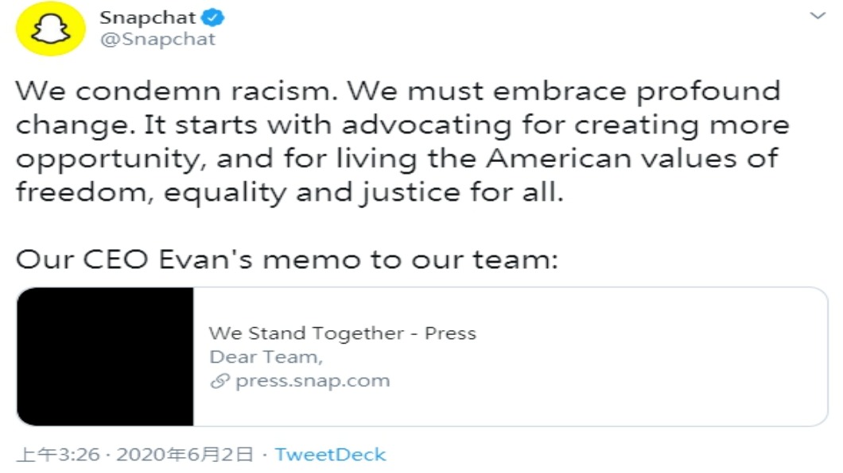Screen dimensions: 843x473
Task: Select the Dear Team, card description
Action: coord(266,357)
